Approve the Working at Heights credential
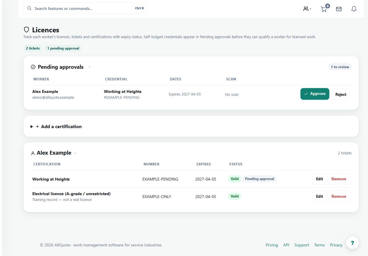The height and width of the screenshot is (256, 368). click(315, 94)
